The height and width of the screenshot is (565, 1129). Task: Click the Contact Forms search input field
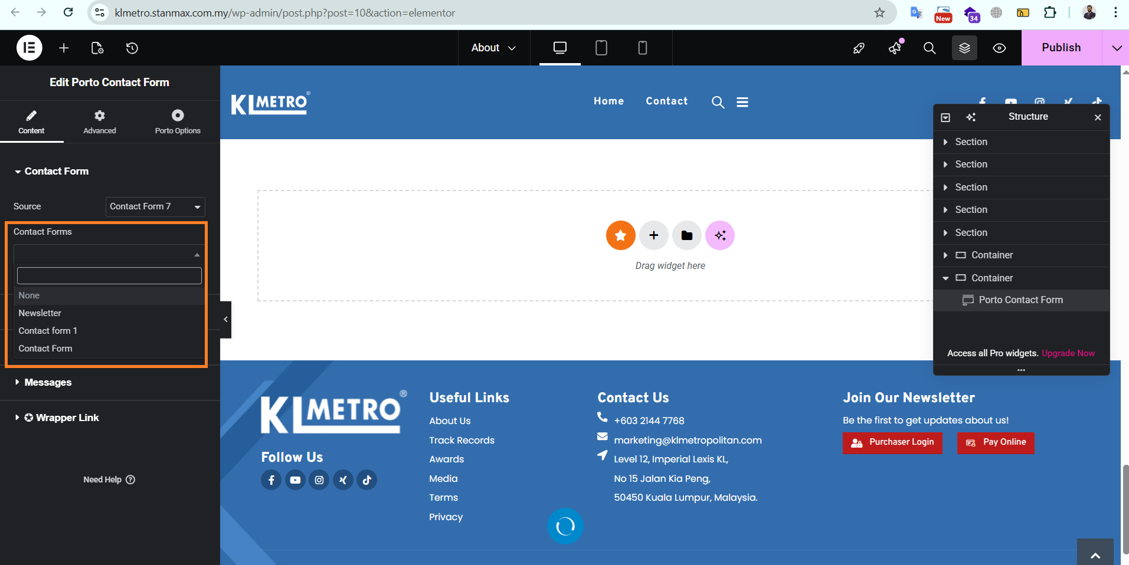[109, 275]
